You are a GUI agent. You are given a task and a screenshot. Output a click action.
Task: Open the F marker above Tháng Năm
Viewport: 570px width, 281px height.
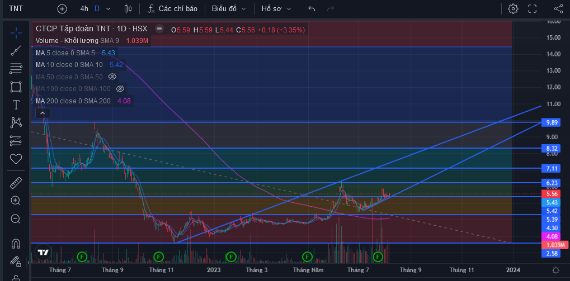pos(308,257)
